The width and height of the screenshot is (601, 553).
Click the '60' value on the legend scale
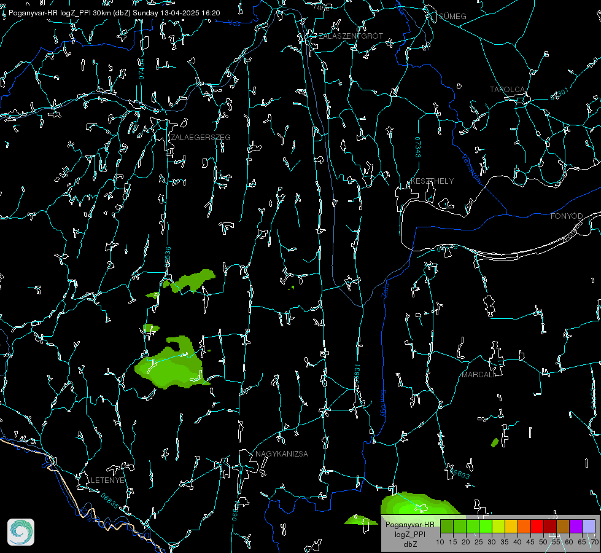[x=569, y=542]
